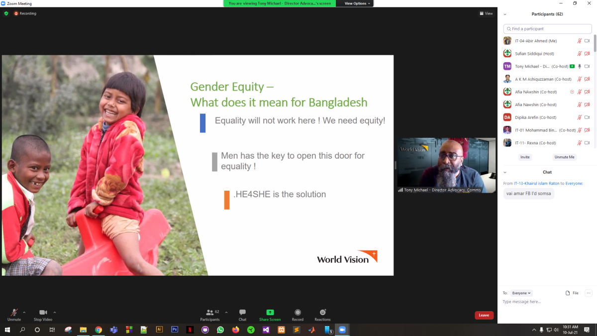The image size is (597, 336).
Task: Click the red Leave button
Action: 484,315
